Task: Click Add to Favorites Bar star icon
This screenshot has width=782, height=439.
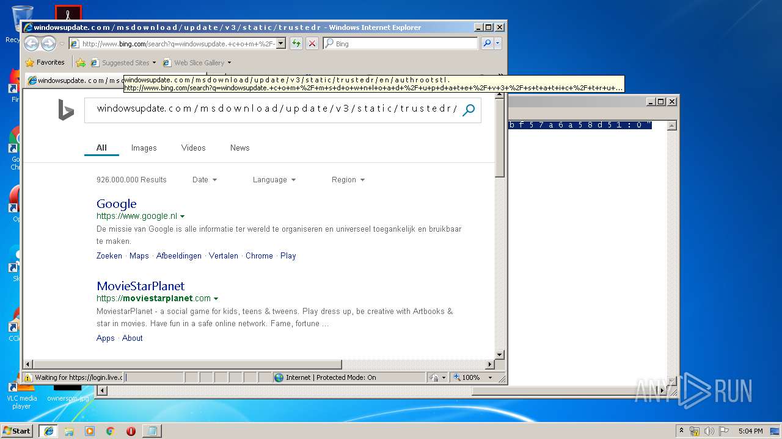Action: click(80, 62)
